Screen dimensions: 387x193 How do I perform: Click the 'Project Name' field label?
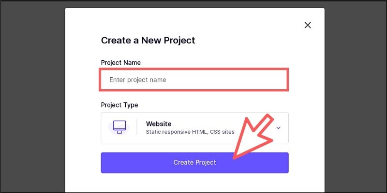tap(120, 63)
